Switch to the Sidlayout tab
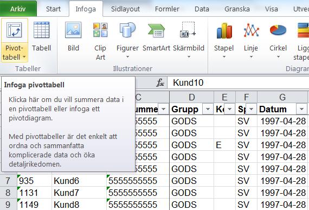This screenshot has width=309, height=210. [x=125, y=9]
